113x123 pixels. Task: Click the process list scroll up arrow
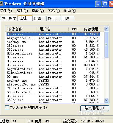[x=106, y=29]
